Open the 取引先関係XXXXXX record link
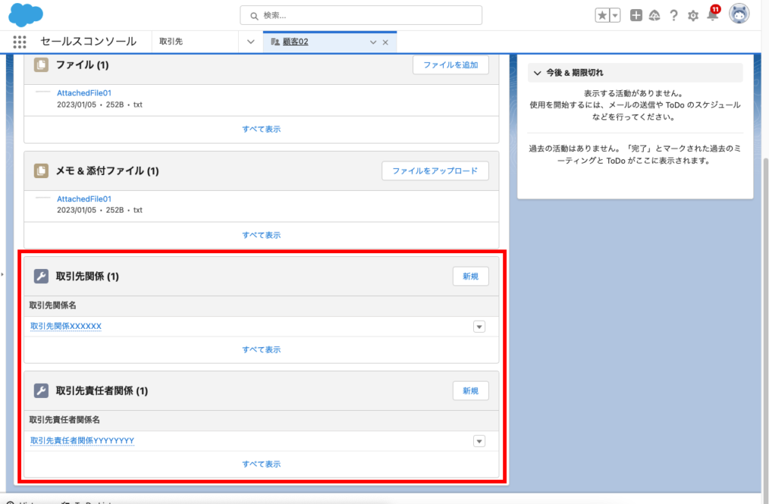This screenshot has height=504, width=769. [x=66, y=327]
